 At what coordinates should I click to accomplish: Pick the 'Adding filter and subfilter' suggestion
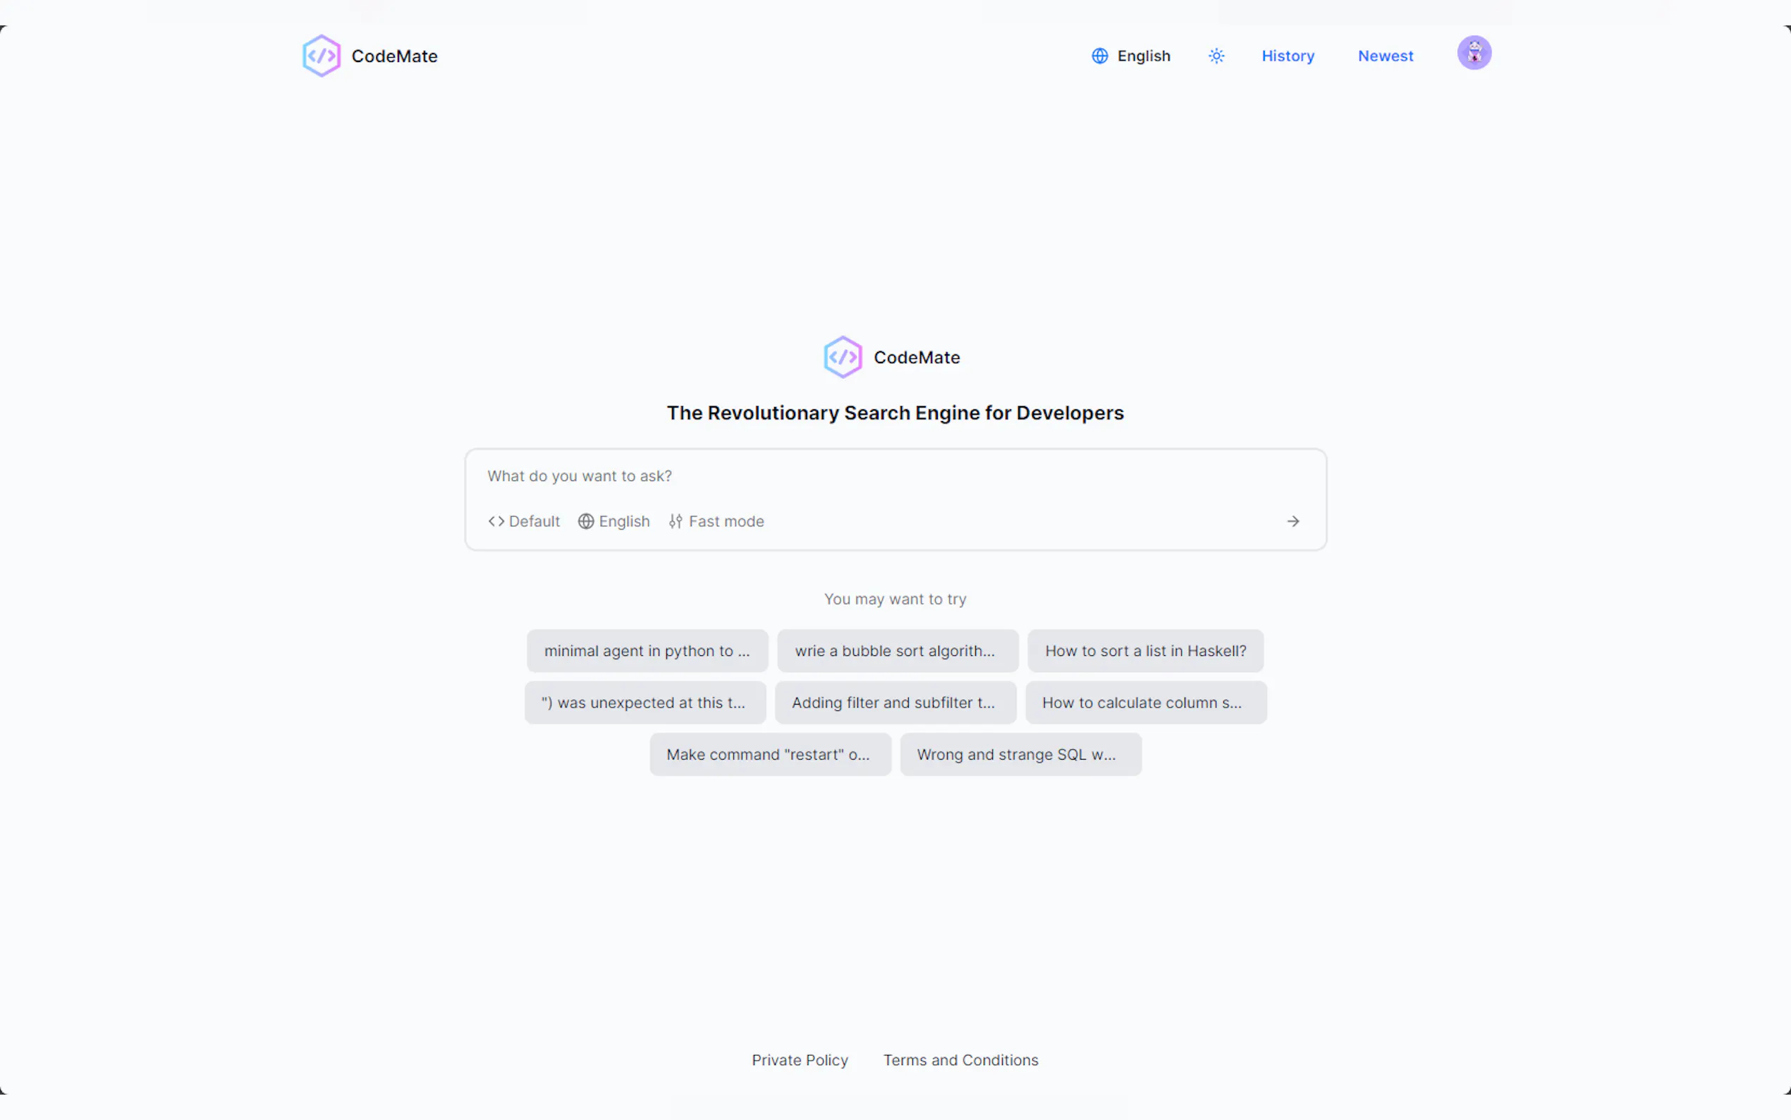894,703
